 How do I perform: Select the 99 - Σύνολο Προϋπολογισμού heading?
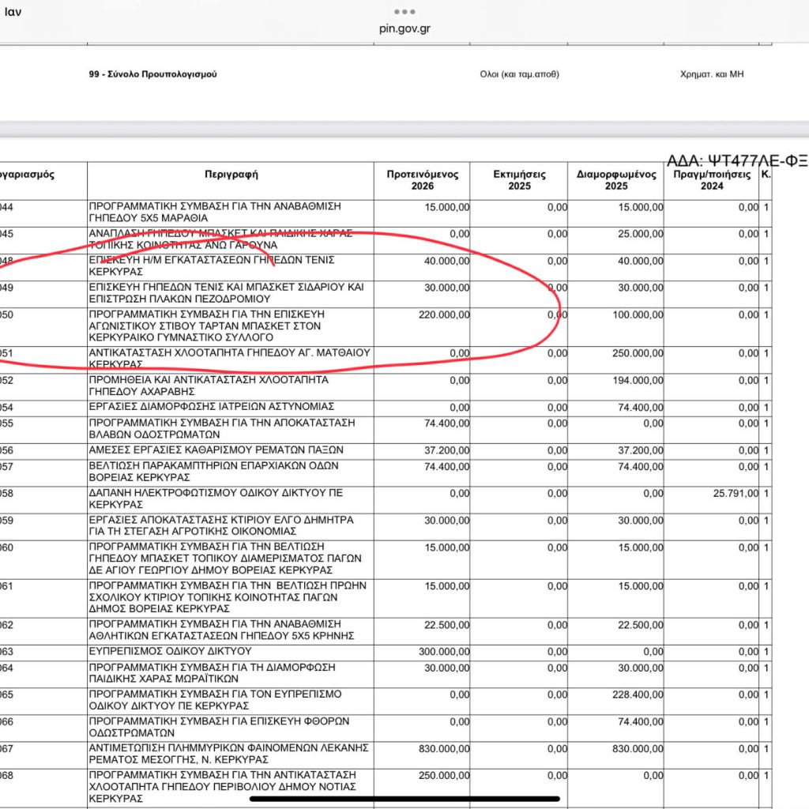coord(152,74)
